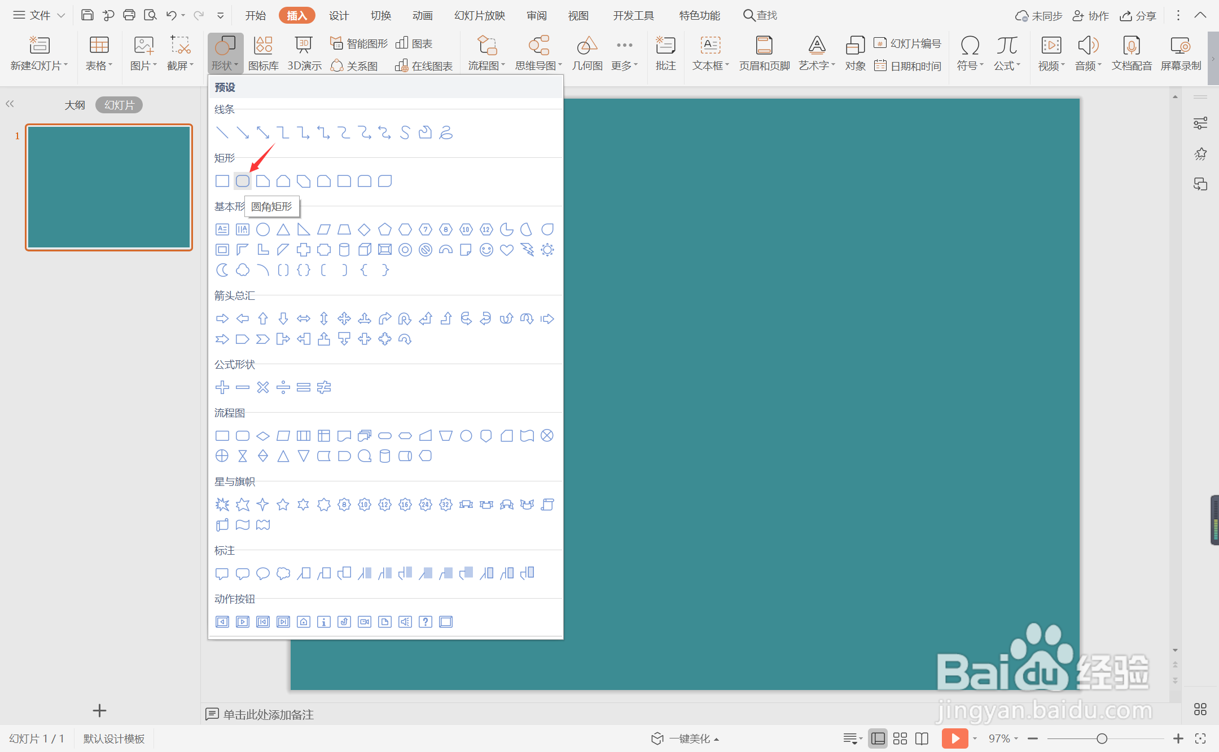This screenshot has height=752, width=1219.
Task: Switch to the 大纲 outline tab
Action: [x=74, y=105]
